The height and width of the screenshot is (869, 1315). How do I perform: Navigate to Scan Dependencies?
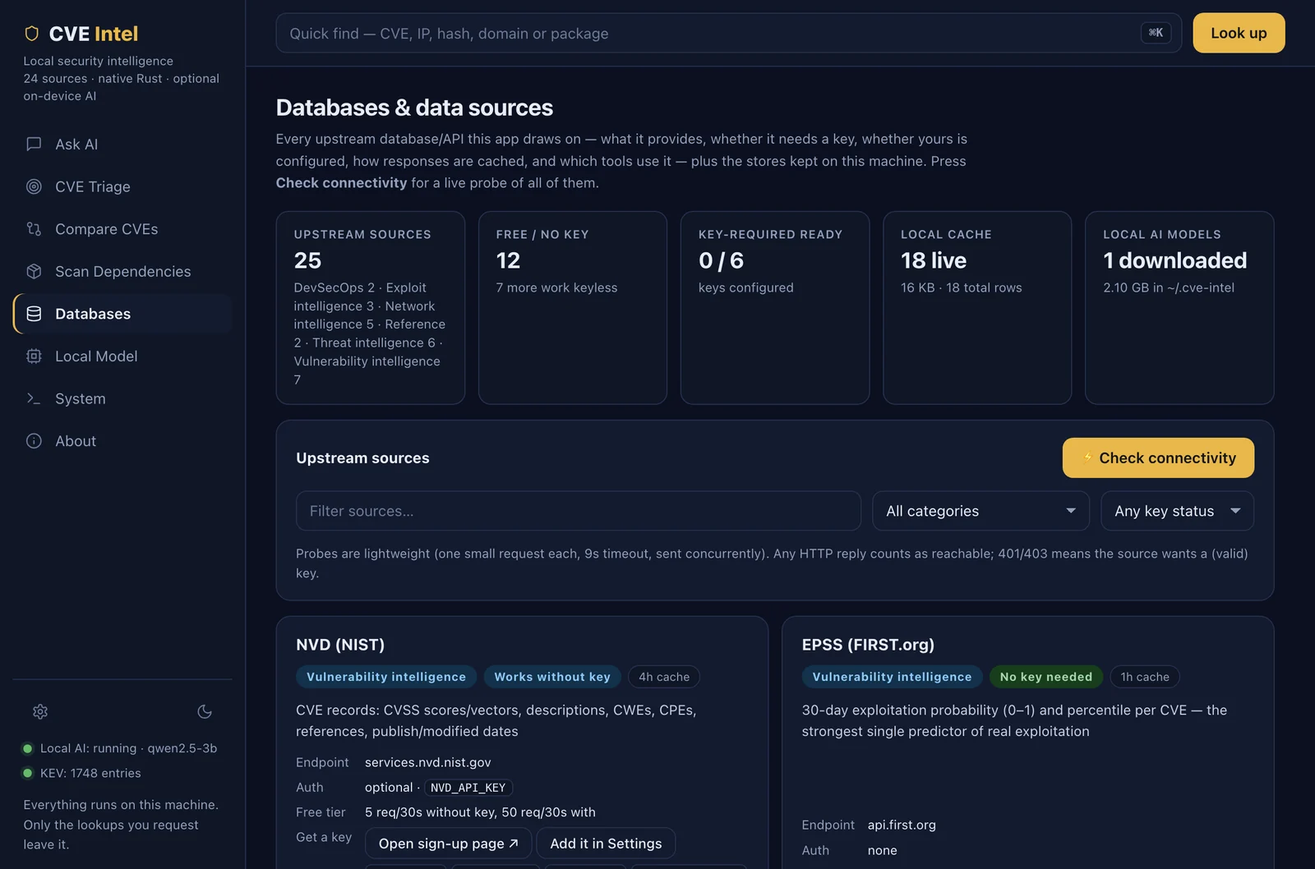click(123, 271)
